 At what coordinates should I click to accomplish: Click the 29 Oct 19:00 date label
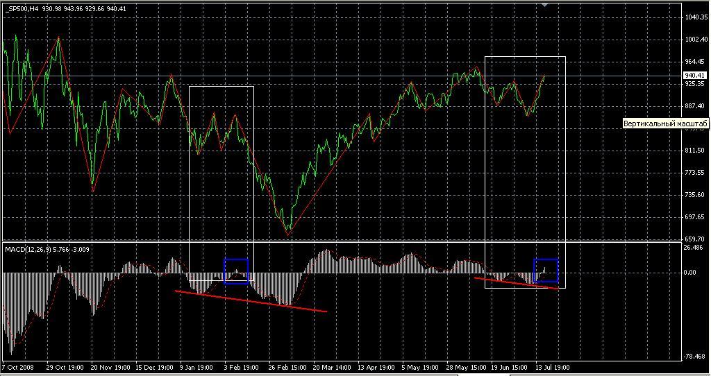pos(65,367)
